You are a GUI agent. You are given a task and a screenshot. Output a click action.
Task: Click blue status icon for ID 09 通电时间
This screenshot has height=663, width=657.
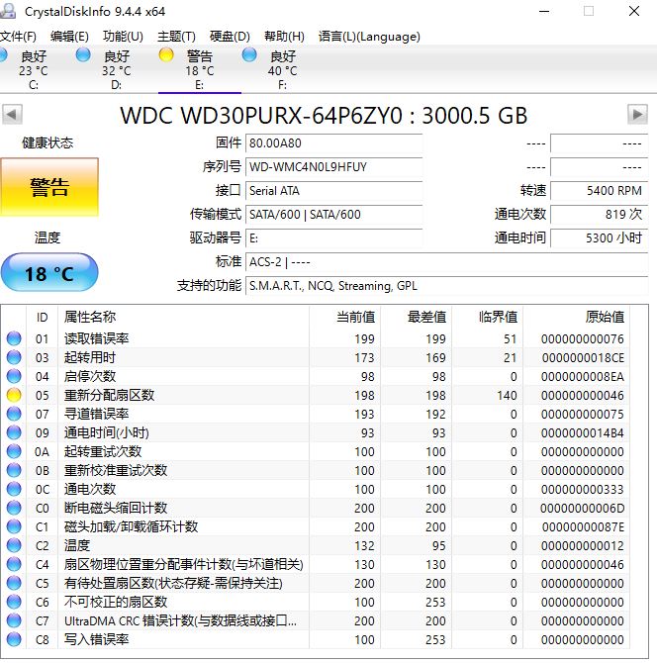(x=14, y=432)
